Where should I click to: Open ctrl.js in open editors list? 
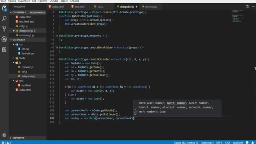pos(28,26)
